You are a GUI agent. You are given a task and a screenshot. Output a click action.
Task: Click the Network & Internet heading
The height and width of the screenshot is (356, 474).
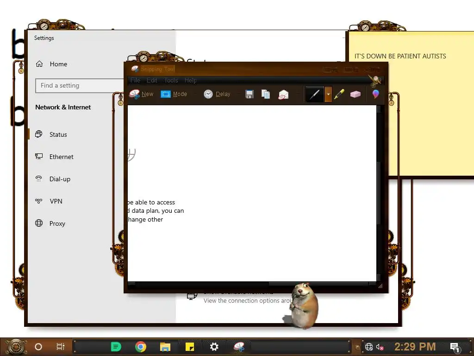click(63, 107)
